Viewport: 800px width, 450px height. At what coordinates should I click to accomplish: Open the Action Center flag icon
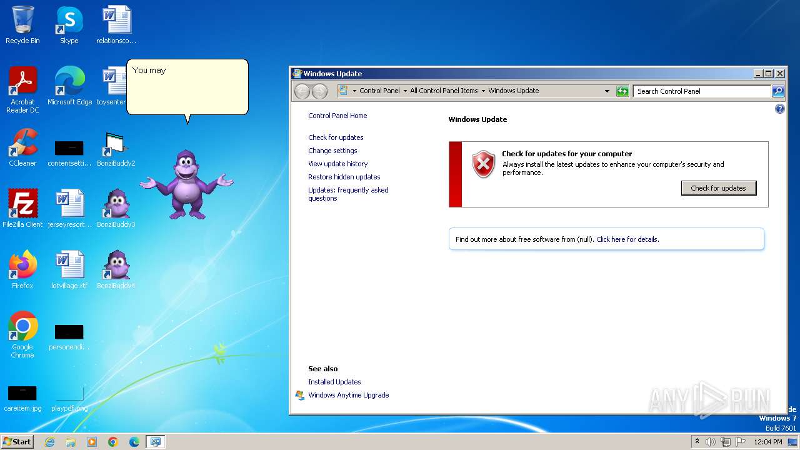click(x=741, y=442)
